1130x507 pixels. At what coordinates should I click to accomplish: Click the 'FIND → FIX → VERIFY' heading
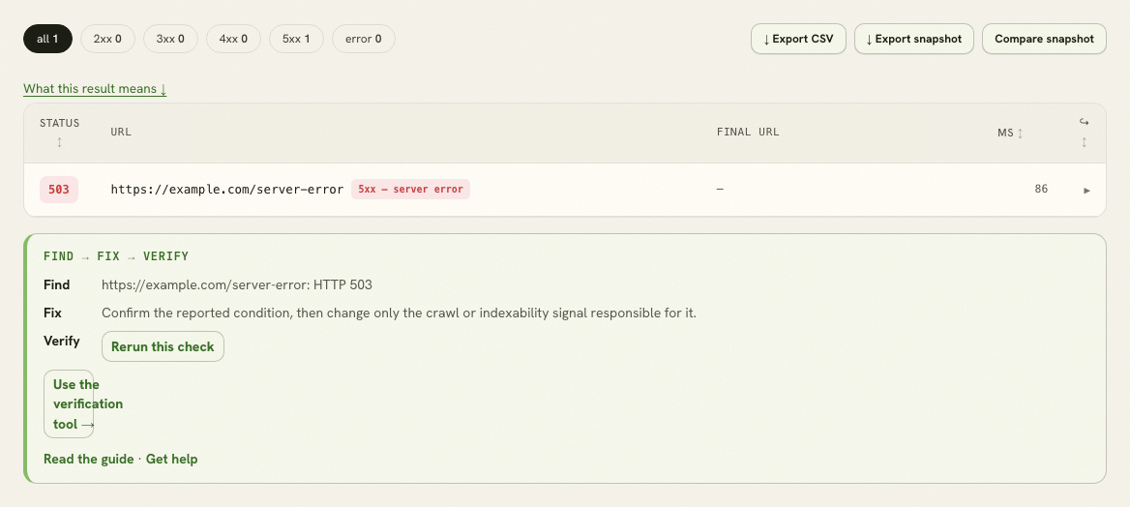click(116, 256)
